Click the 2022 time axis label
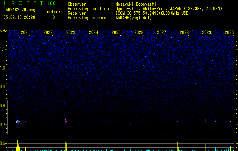238x151 pixels. [x=48, y=32]
